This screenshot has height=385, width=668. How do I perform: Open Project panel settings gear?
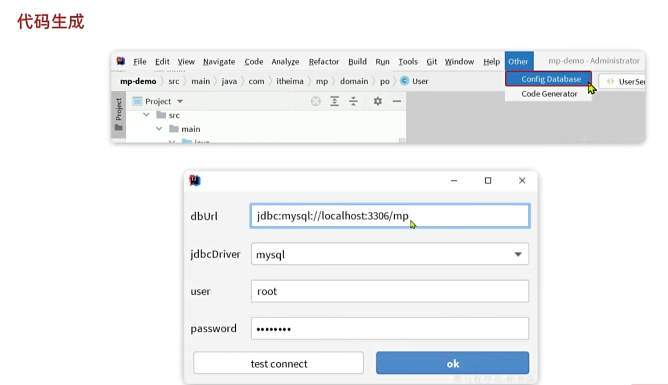pos(377,101)
